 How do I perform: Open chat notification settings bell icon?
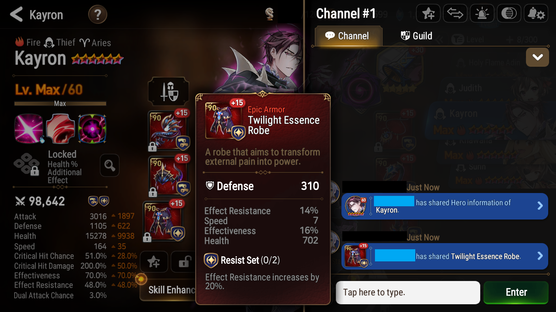pos(536,14)
